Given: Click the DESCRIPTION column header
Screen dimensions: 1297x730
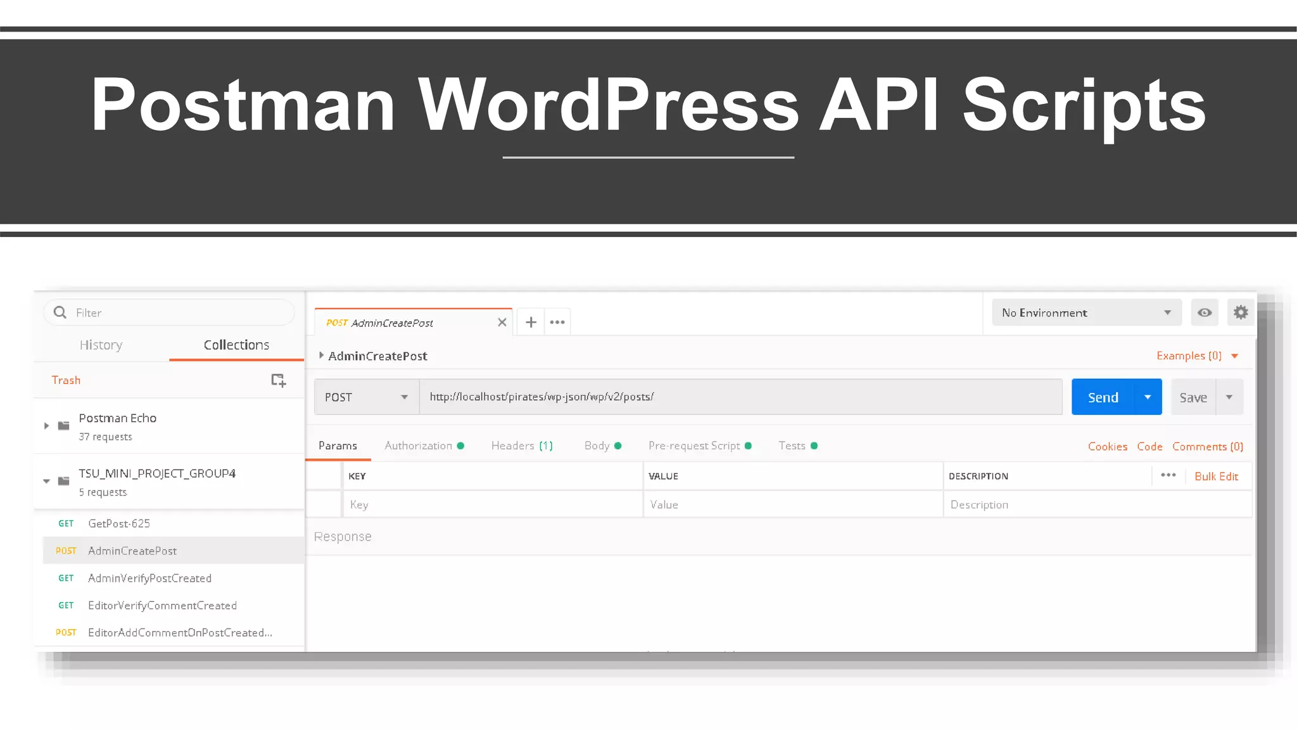Looking at the screenshot, I should click(978, 476).
